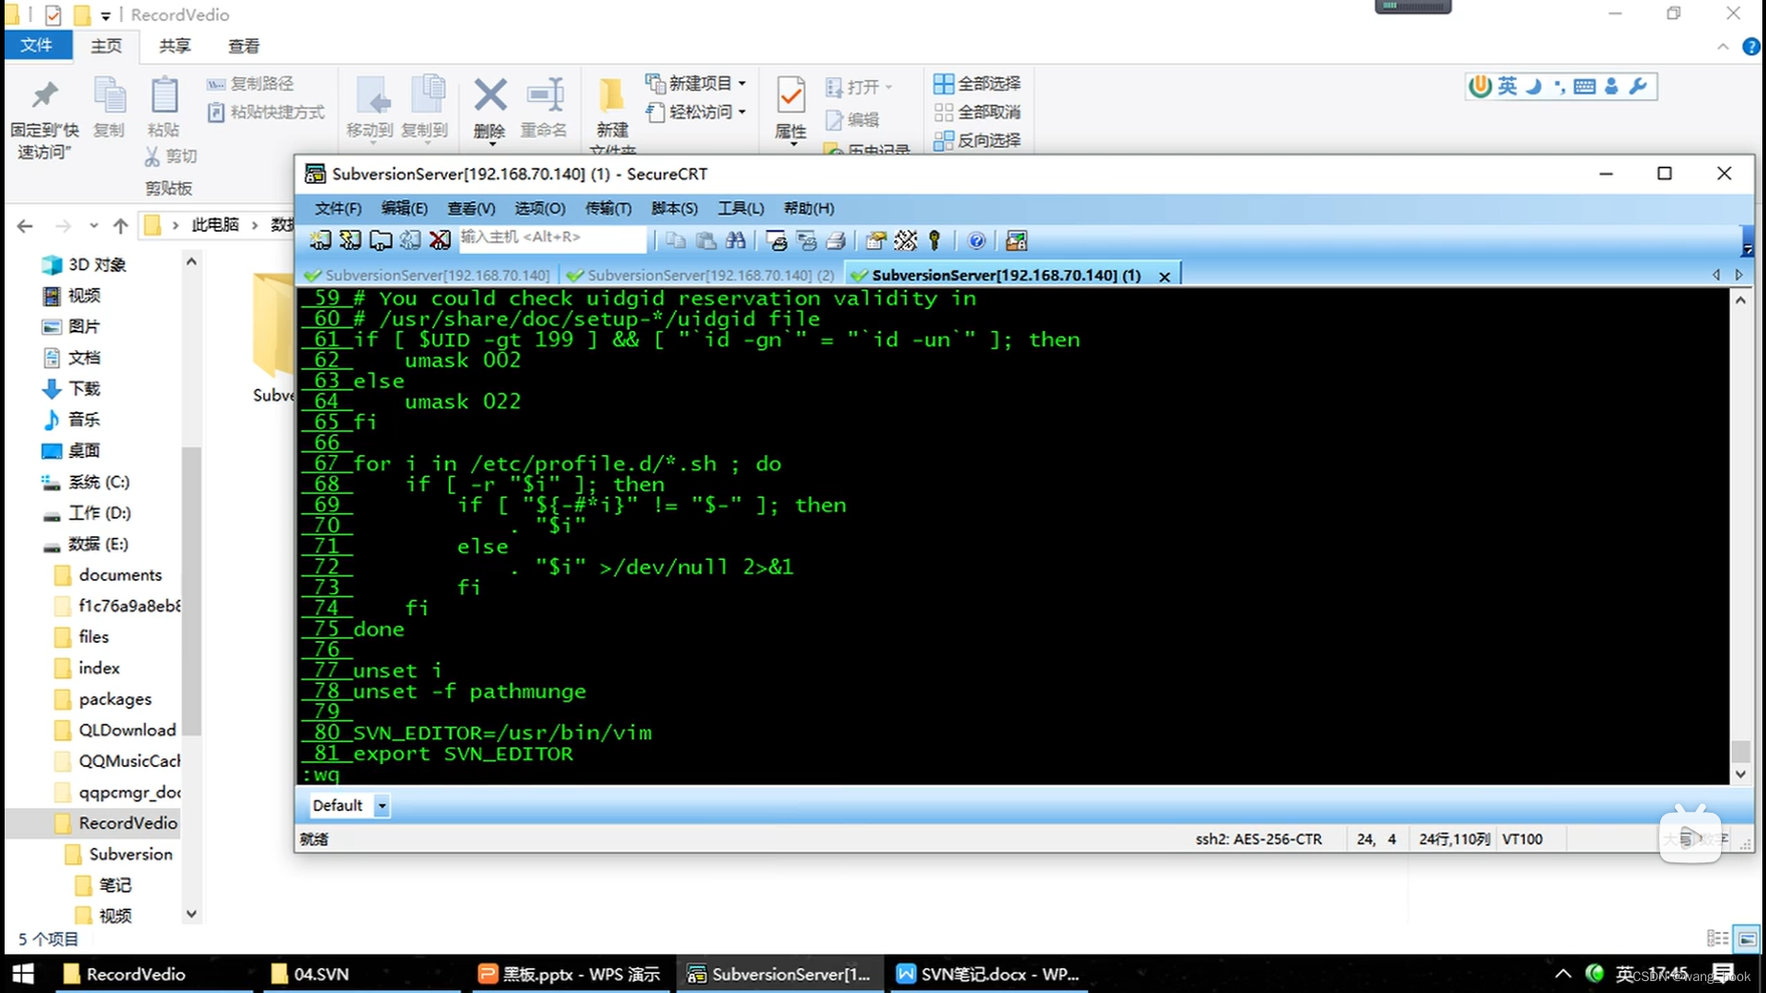
Task: Click the SecureCRT Copy toolbar icon
Action: click(676, 241)
